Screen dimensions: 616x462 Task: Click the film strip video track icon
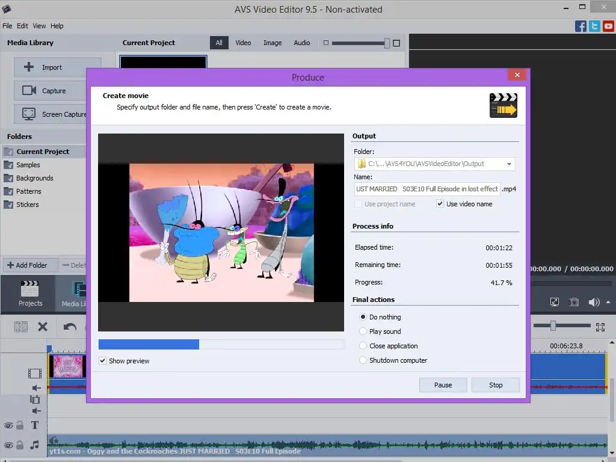click(34, 373)
